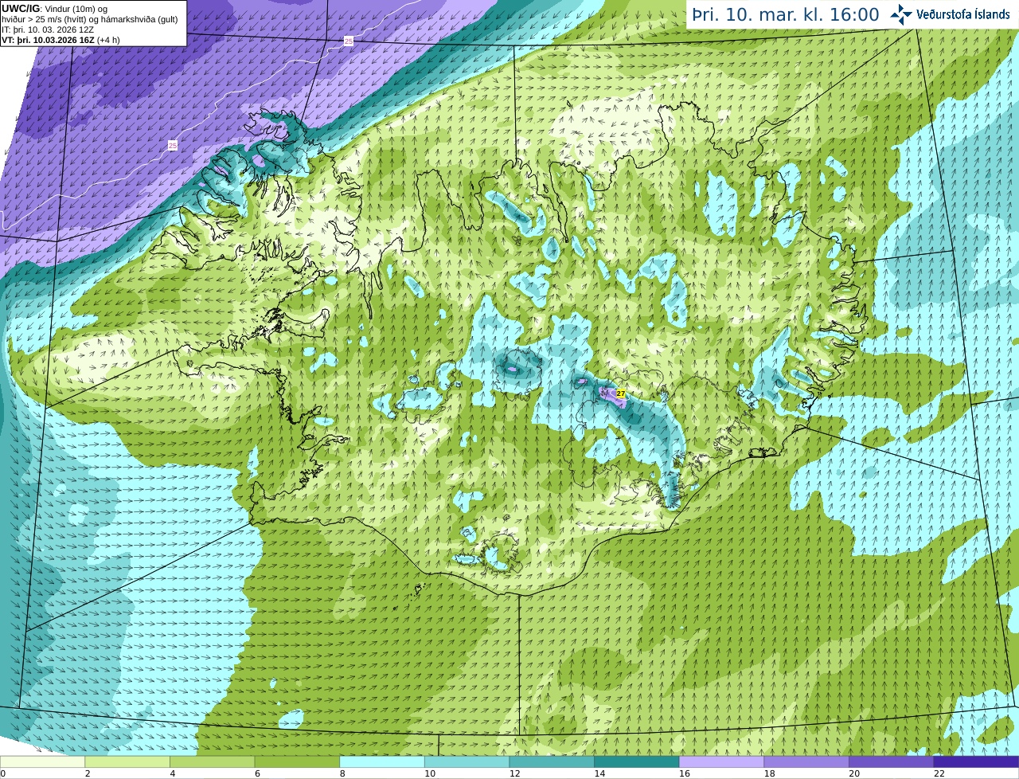1019x779 pixels.
Task: Select the palest 0–2 m/s color swatch
Action: coord(42,762)
